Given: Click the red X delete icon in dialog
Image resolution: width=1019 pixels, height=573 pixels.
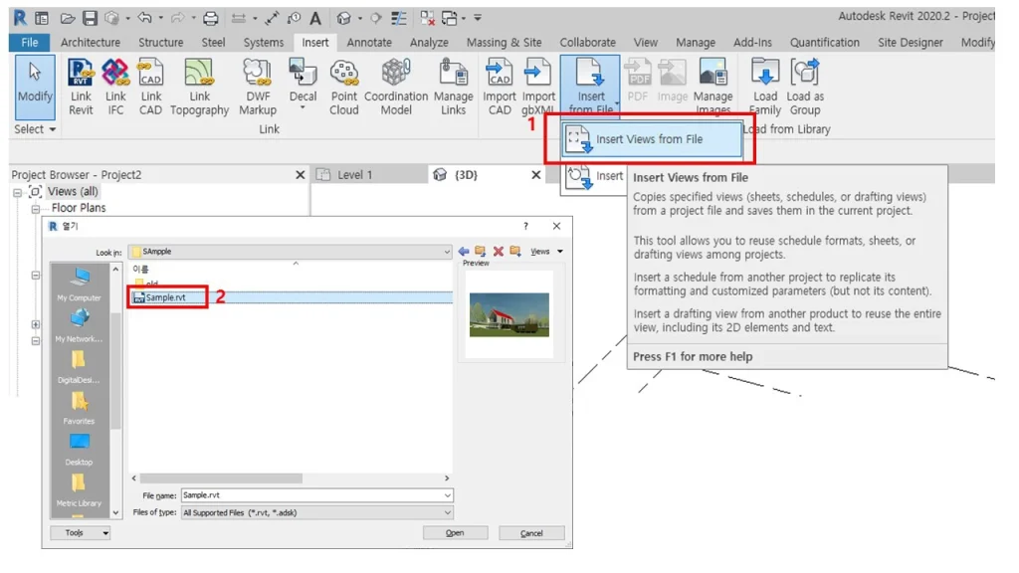Looking at the screenshot, I should [x=499, y=252].
